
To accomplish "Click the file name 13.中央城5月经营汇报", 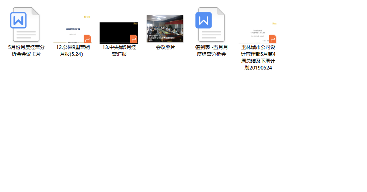I will point(119,51).
